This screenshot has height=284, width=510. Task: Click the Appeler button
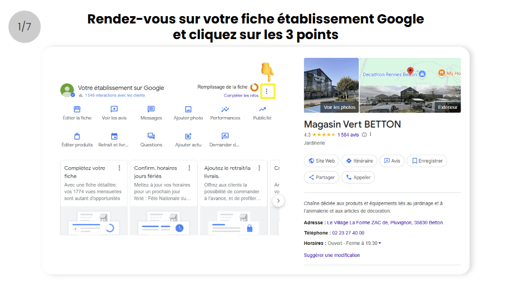[358, 177]
